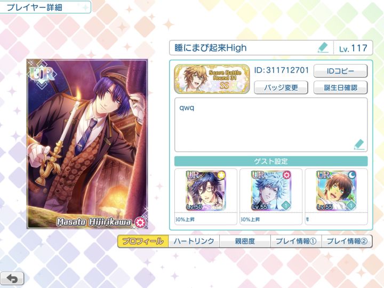Open the プレイ情報① tab

[x=296, y=241]
